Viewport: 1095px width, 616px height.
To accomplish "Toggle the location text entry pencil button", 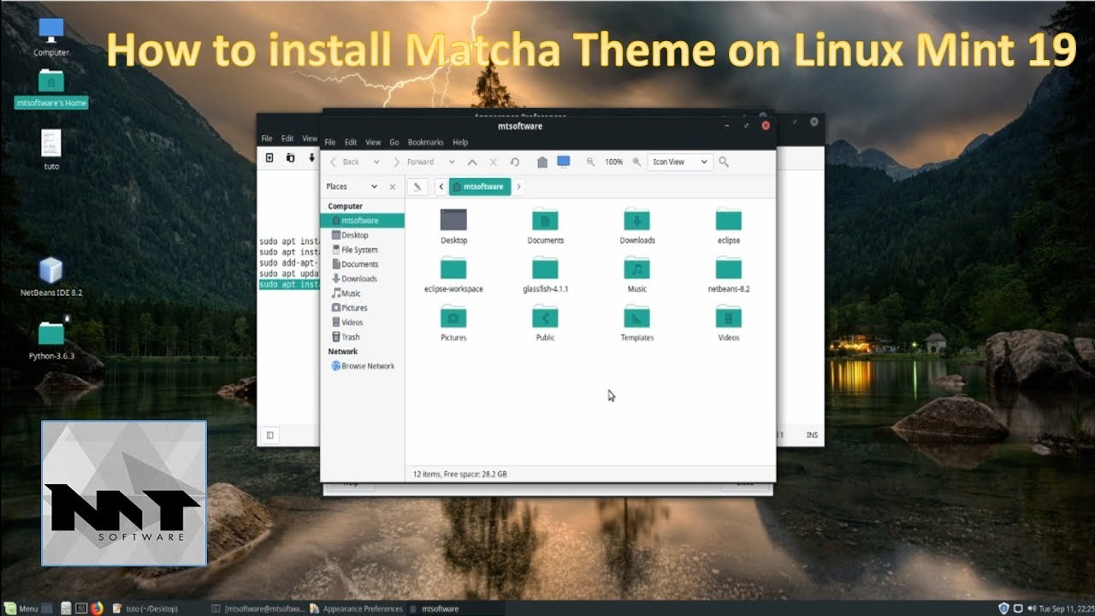I will (x=417, y=187).
